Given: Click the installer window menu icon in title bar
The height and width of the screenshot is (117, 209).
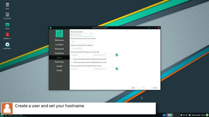Looking at the screenshot, I should (x=51, y=28).
